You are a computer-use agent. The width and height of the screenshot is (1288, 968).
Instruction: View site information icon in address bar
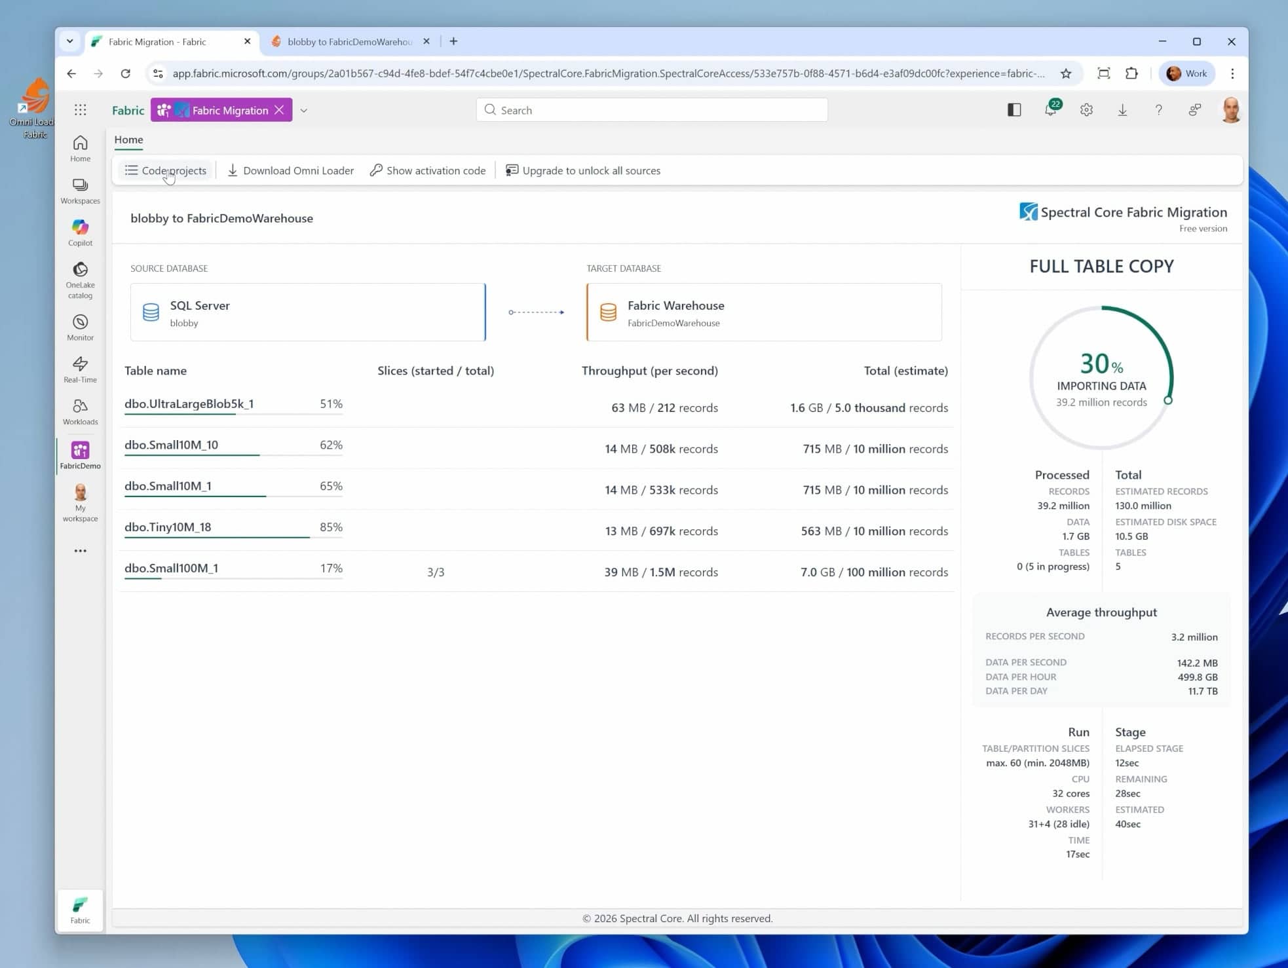(158, 73)
